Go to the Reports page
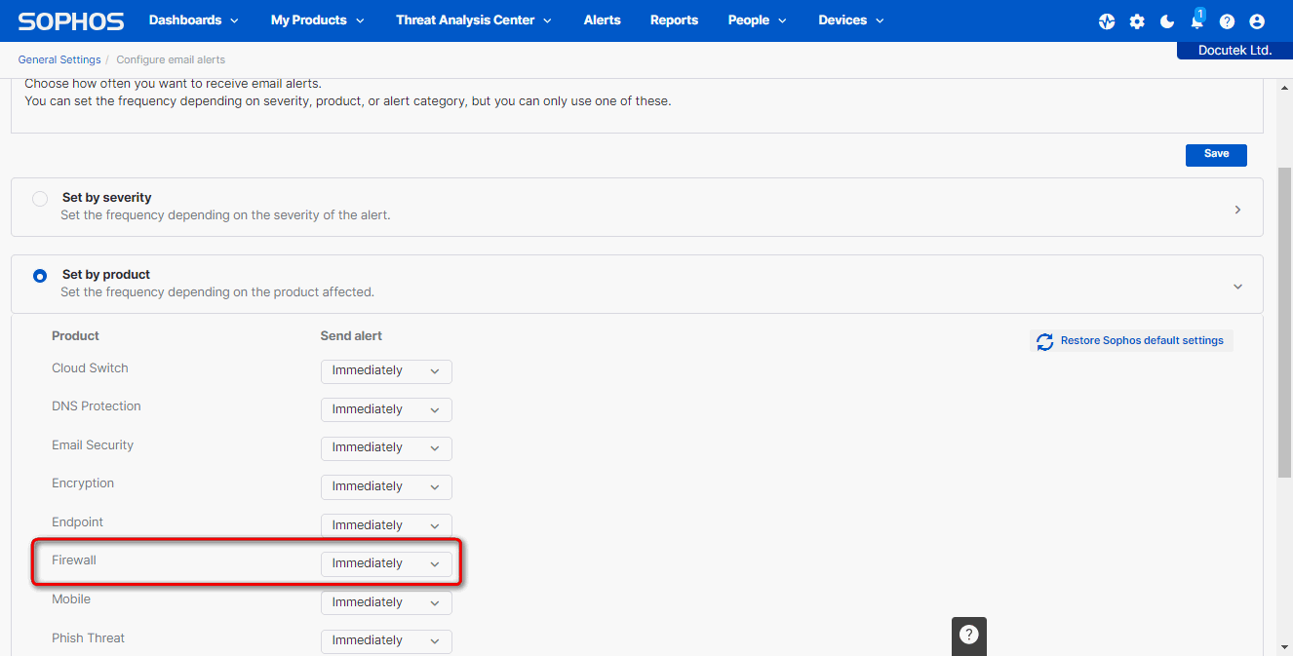Image resolution: width=1293 pixels, height=656 pixels. point(674,20)
